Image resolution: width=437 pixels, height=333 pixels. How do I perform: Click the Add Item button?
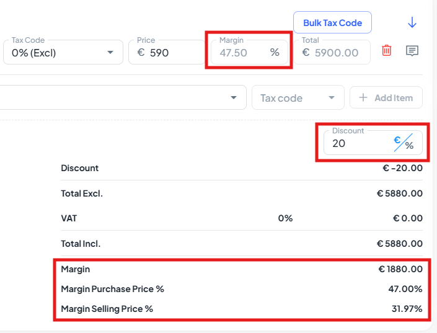[386, 97]
